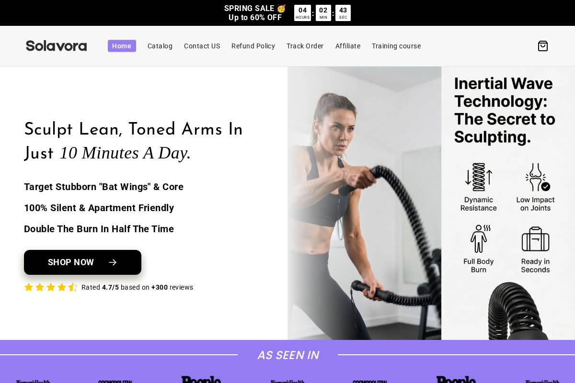The width and height of the screenshot is (575, 383).
Task: Open the Training course link
Action: pyautogui.click(x=396, y=46)
